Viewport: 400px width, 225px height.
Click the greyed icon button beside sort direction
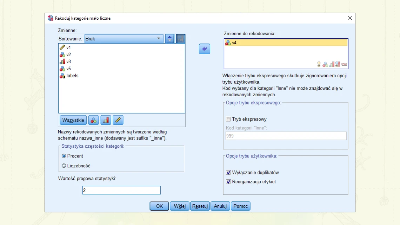coord(181,39)
